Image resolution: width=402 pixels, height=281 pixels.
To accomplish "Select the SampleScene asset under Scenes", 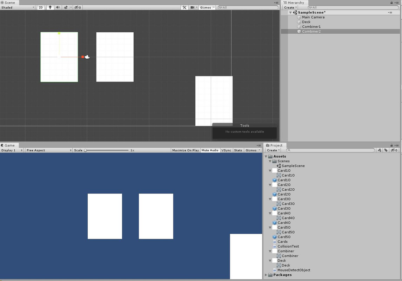I will tap(291, 166).
